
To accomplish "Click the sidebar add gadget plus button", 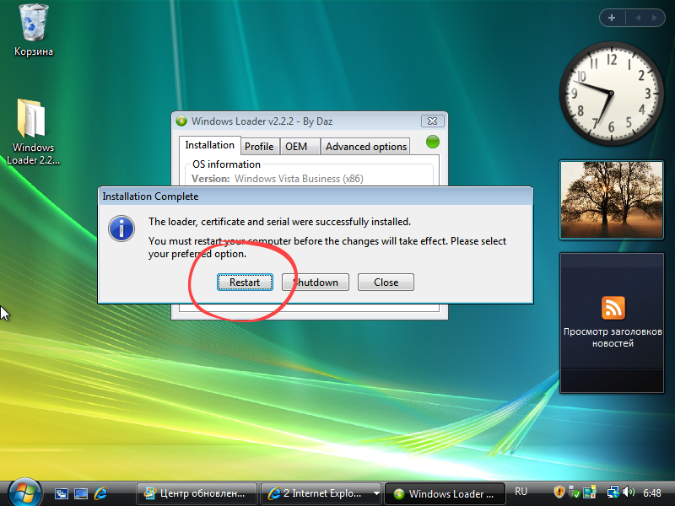I will coord(612,18).
